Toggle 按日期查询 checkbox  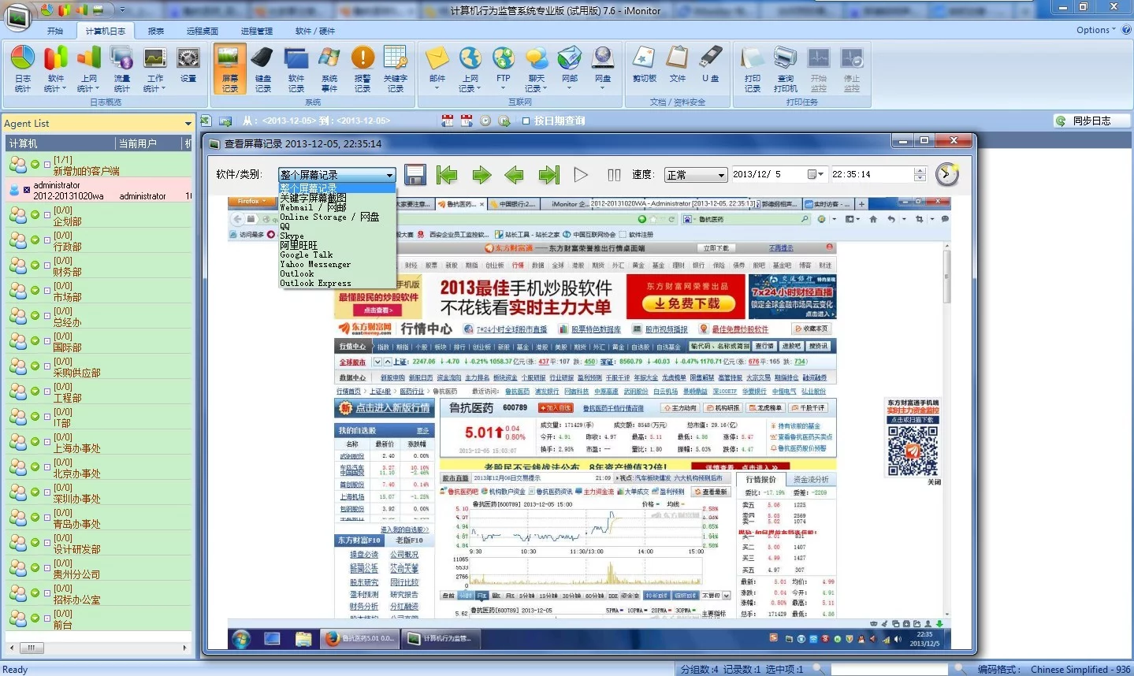pos(526,121)
